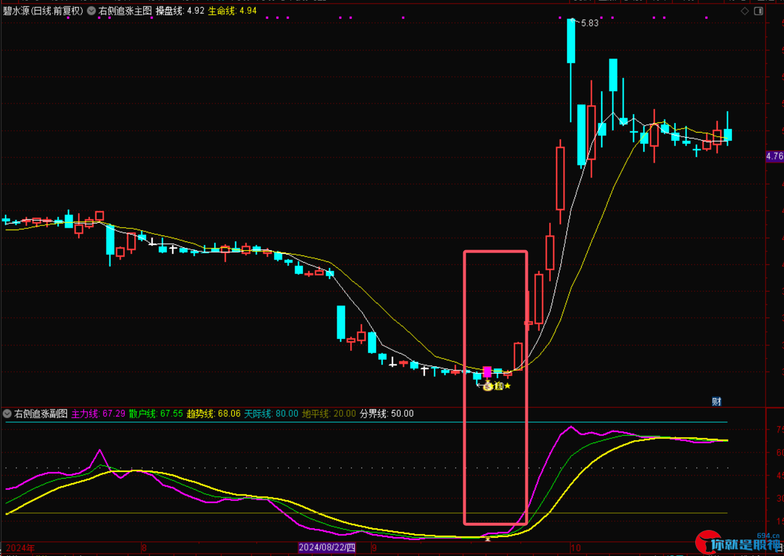Click the 5.83 high price label
Viewport: 784px width, 556px height.
point(589,23)
